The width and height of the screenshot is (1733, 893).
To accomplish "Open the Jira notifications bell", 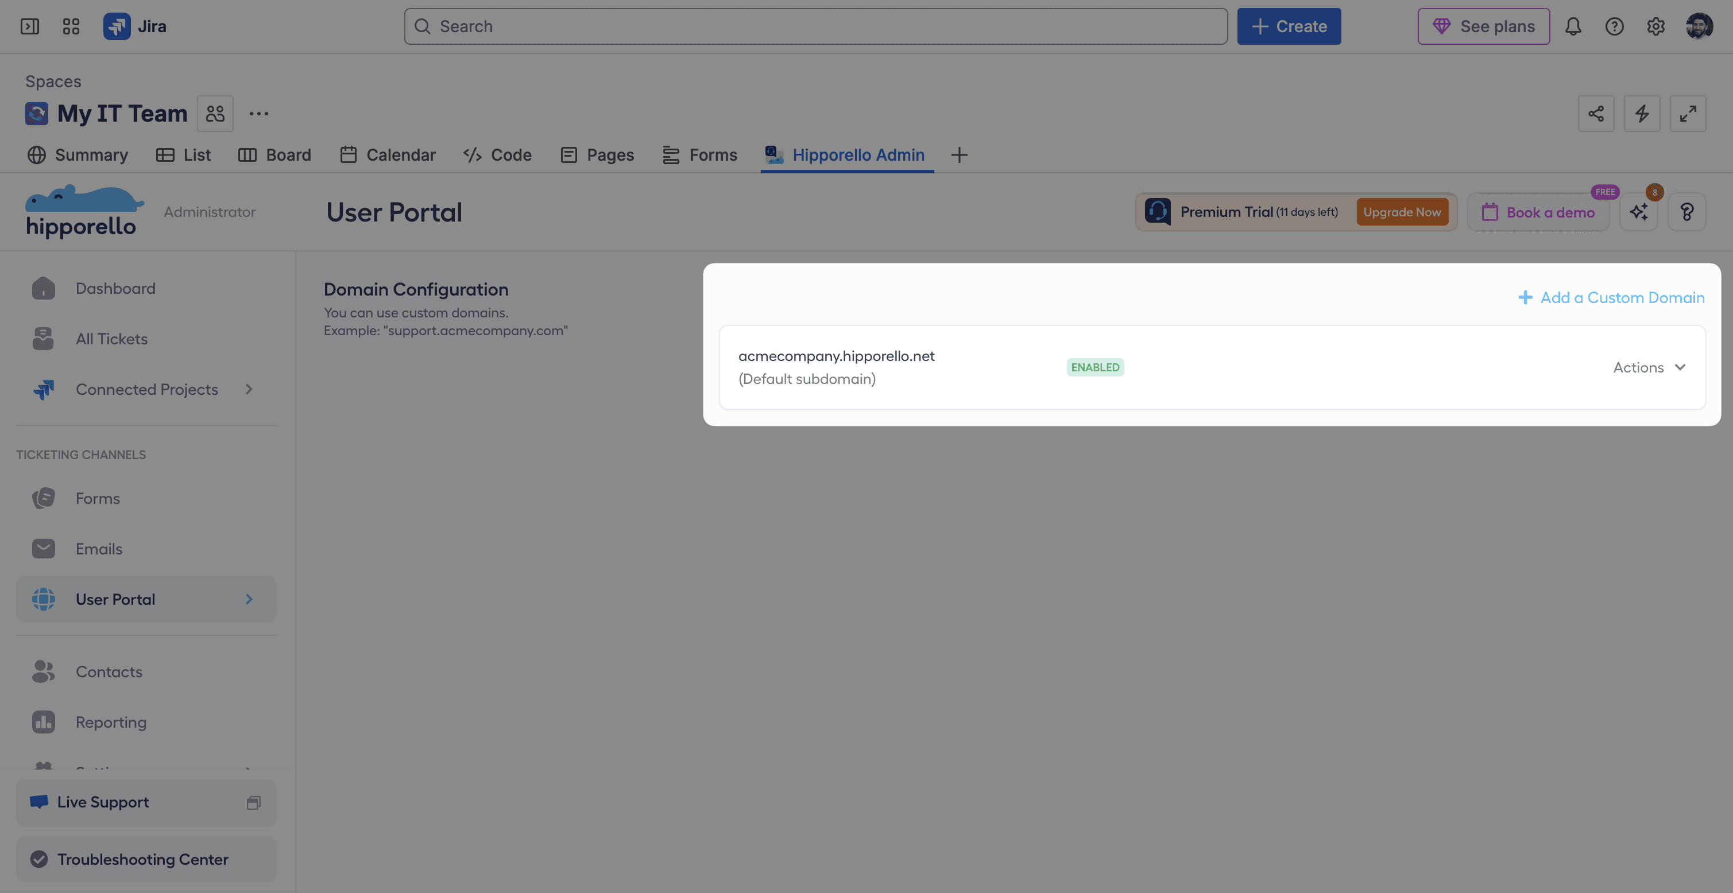I will point(1573,26).
